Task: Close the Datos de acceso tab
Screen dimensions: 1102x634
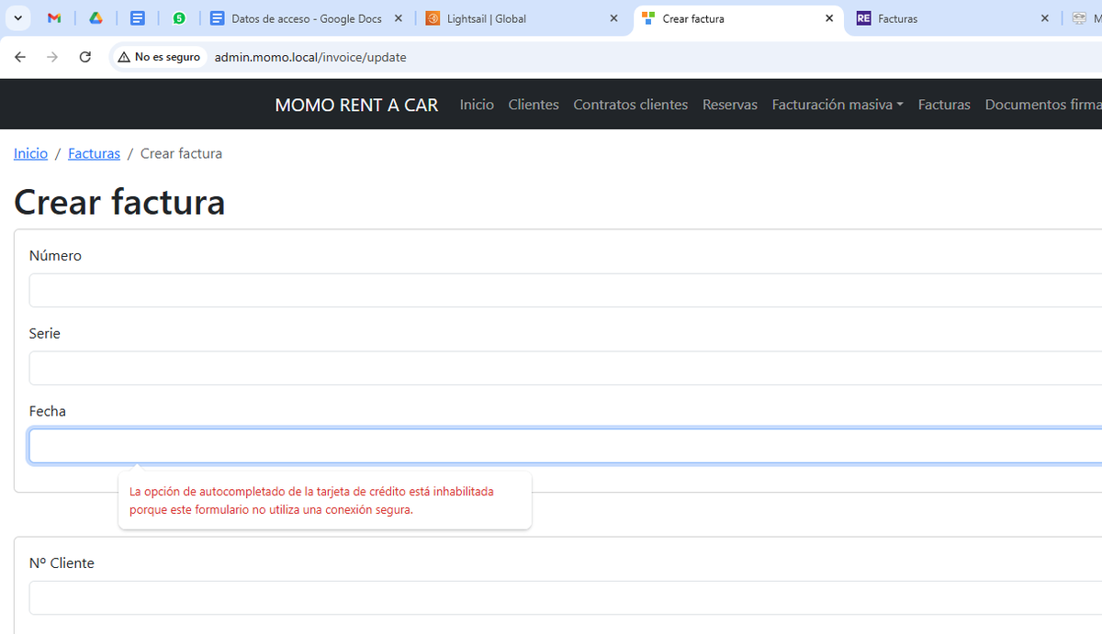Action: click(x=399, y=18)
